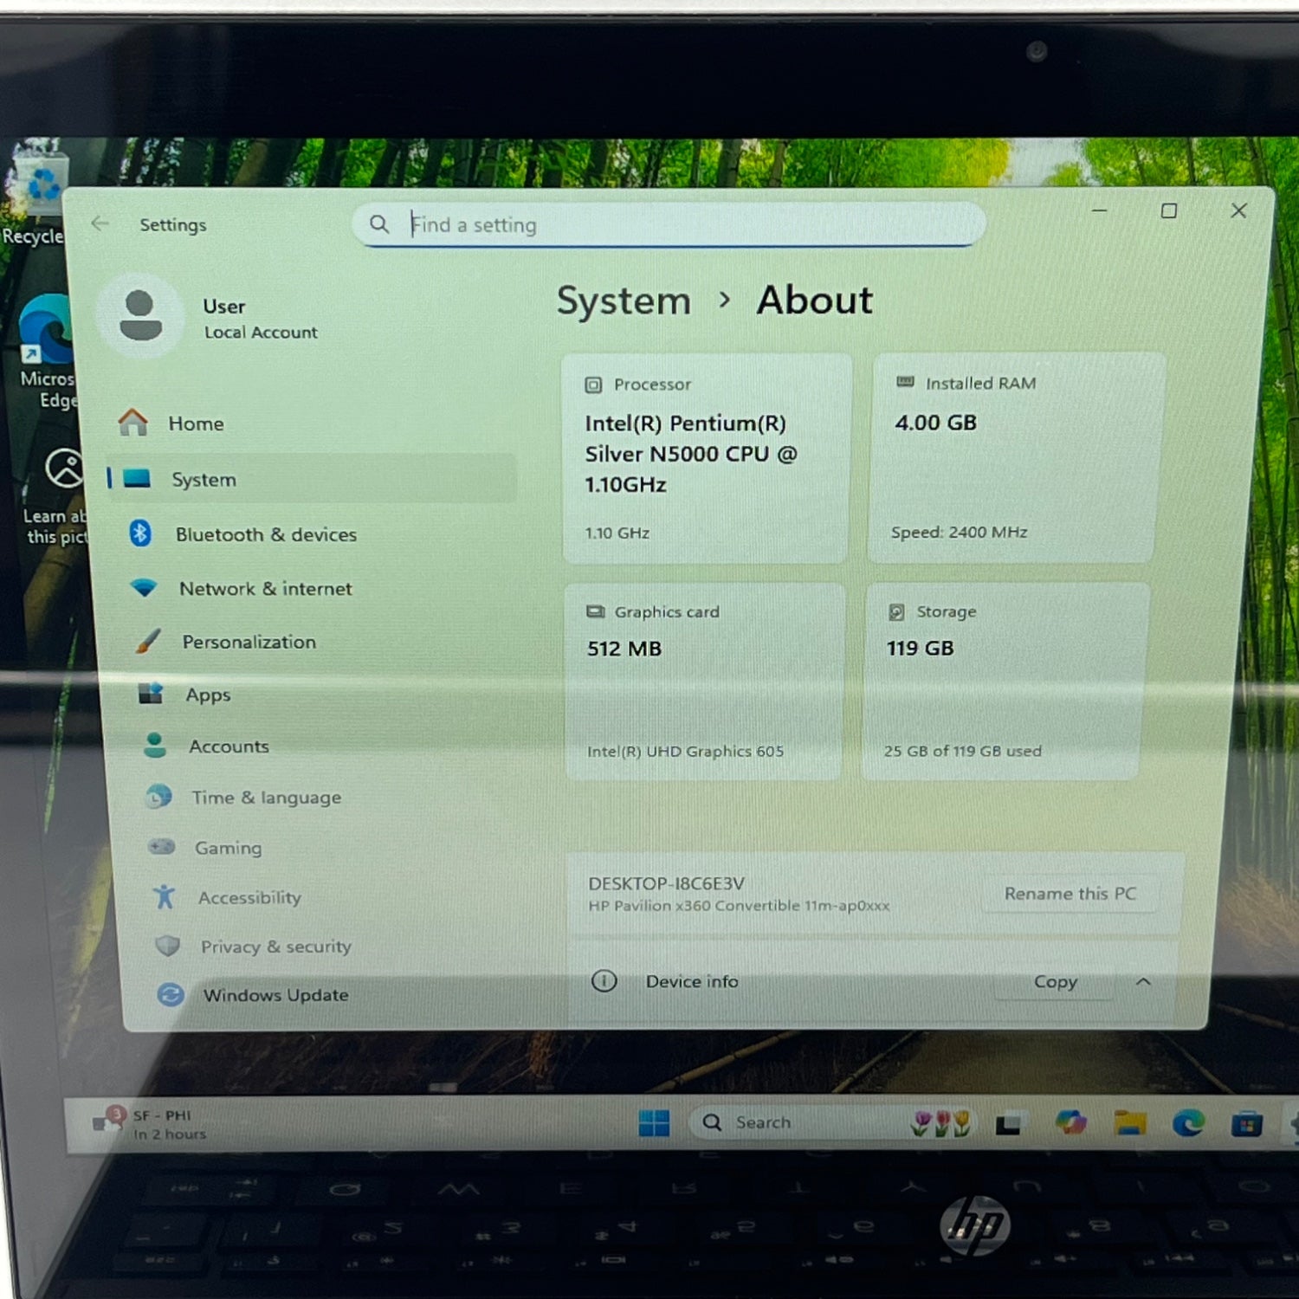Viewport: 1299px width, 1299px height.
Task: Open the Home icon in Settings sidebar
Action: coord(132,423)
